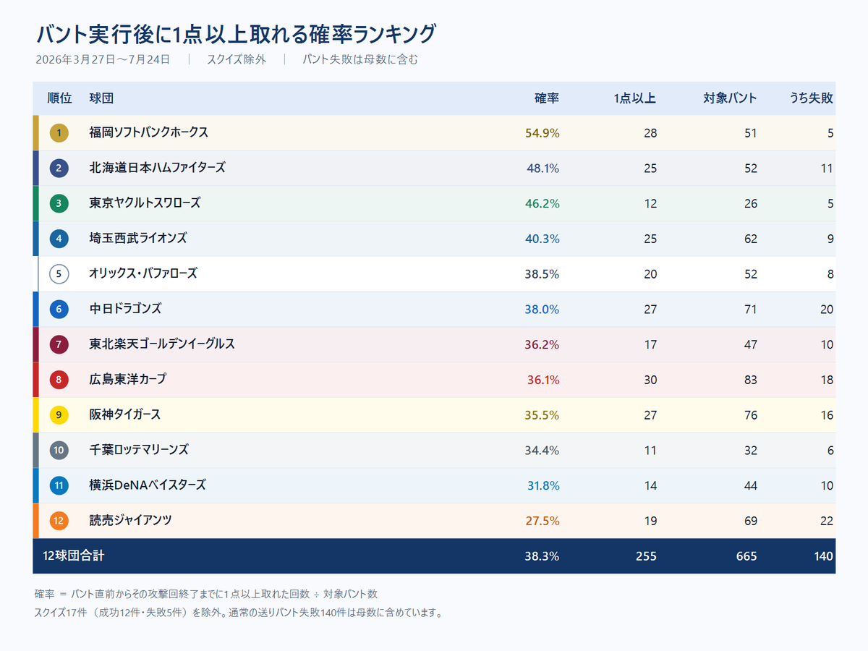Click the 36.1% probability value
This screenshot has height=651, width=868.
tap(542, 380)
